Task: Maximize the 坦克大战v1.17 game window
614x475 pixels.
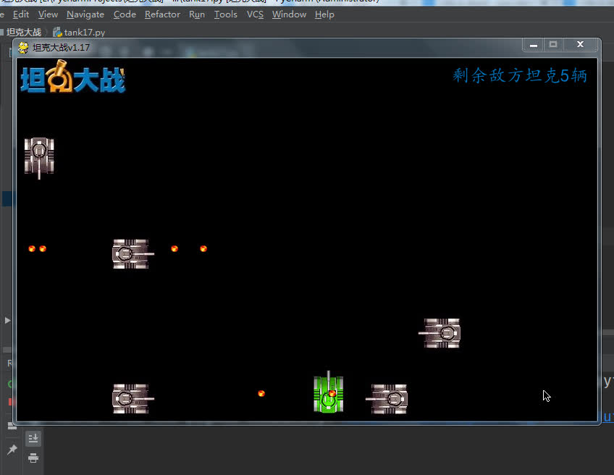Action: point(553,45)
